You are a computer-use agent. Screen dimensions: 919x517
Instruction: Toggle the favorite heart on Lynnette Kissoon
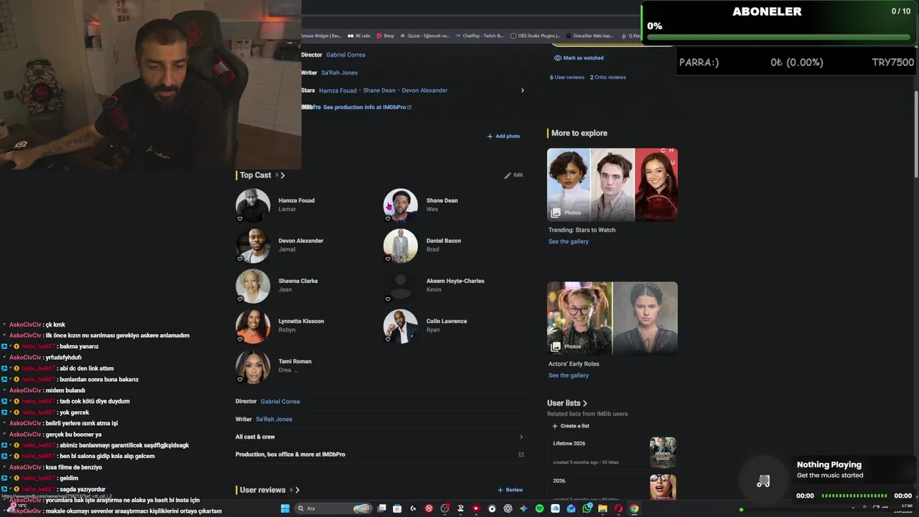point(240,340)
